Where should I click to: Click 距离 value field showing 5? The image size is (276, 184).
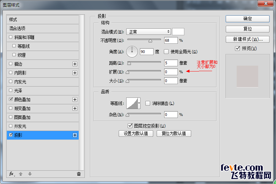tap(171, 63)
